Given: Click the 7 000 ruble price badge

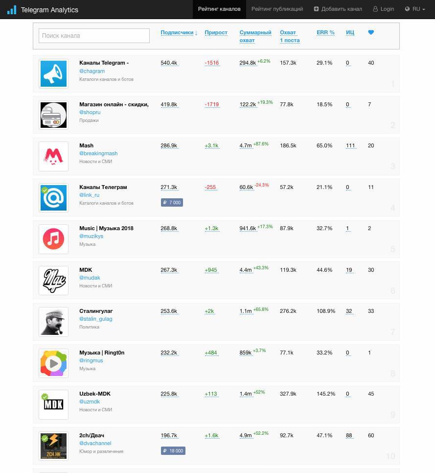Looking at the screenshot, I should (172, 202).
